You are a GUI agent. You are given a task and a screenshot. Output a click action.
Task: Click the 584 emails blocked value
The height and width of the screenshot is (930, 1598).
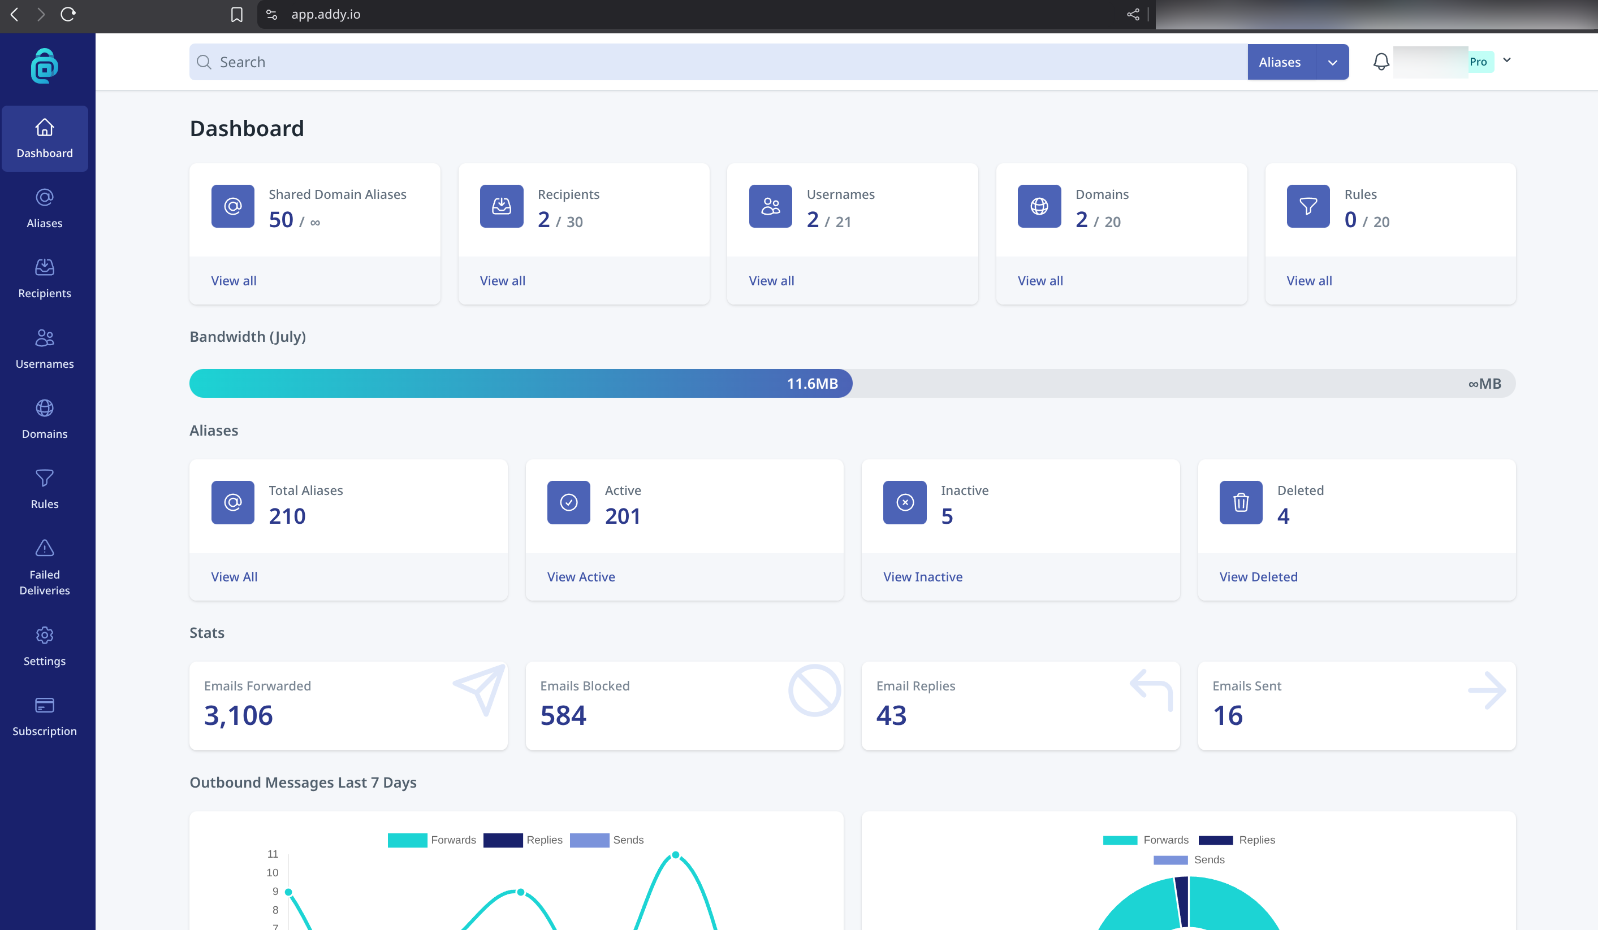(x=563, y=715)
